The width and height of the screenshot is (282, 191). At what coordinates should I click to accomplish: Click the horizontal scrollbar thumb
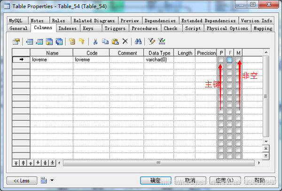159,163
